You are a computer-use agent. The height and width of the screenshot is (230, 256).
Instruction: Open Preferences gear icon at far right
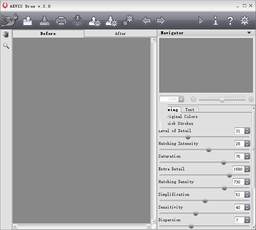(x=245, y=21)
